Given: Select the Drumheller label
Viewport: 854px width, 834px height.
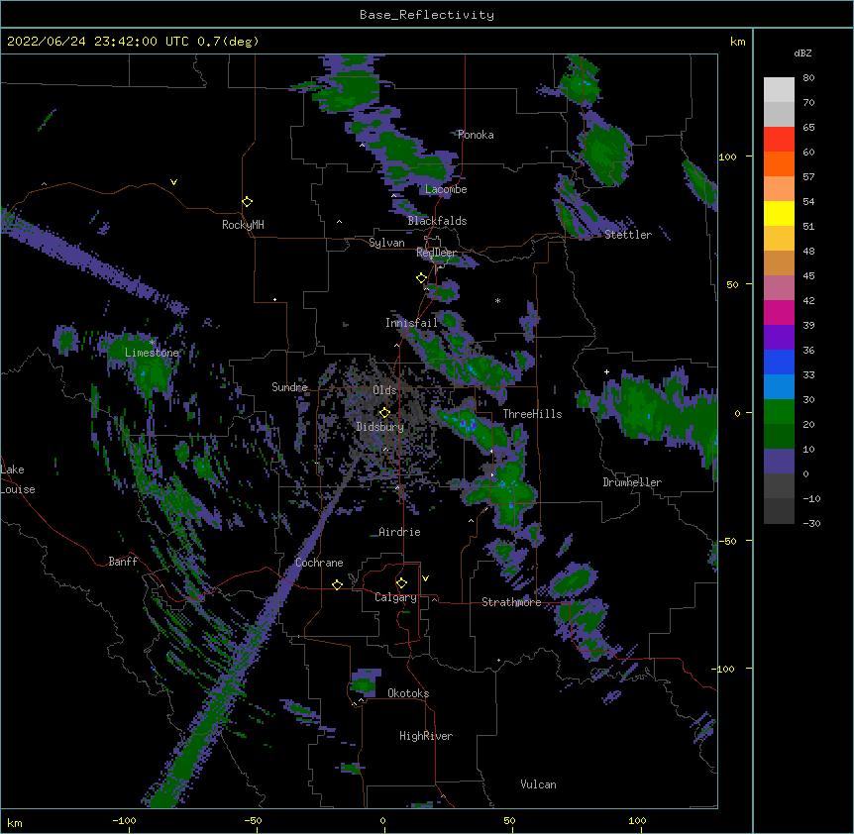Looking at the screenshot, I should pyautogui.click(x=632, y=482).
